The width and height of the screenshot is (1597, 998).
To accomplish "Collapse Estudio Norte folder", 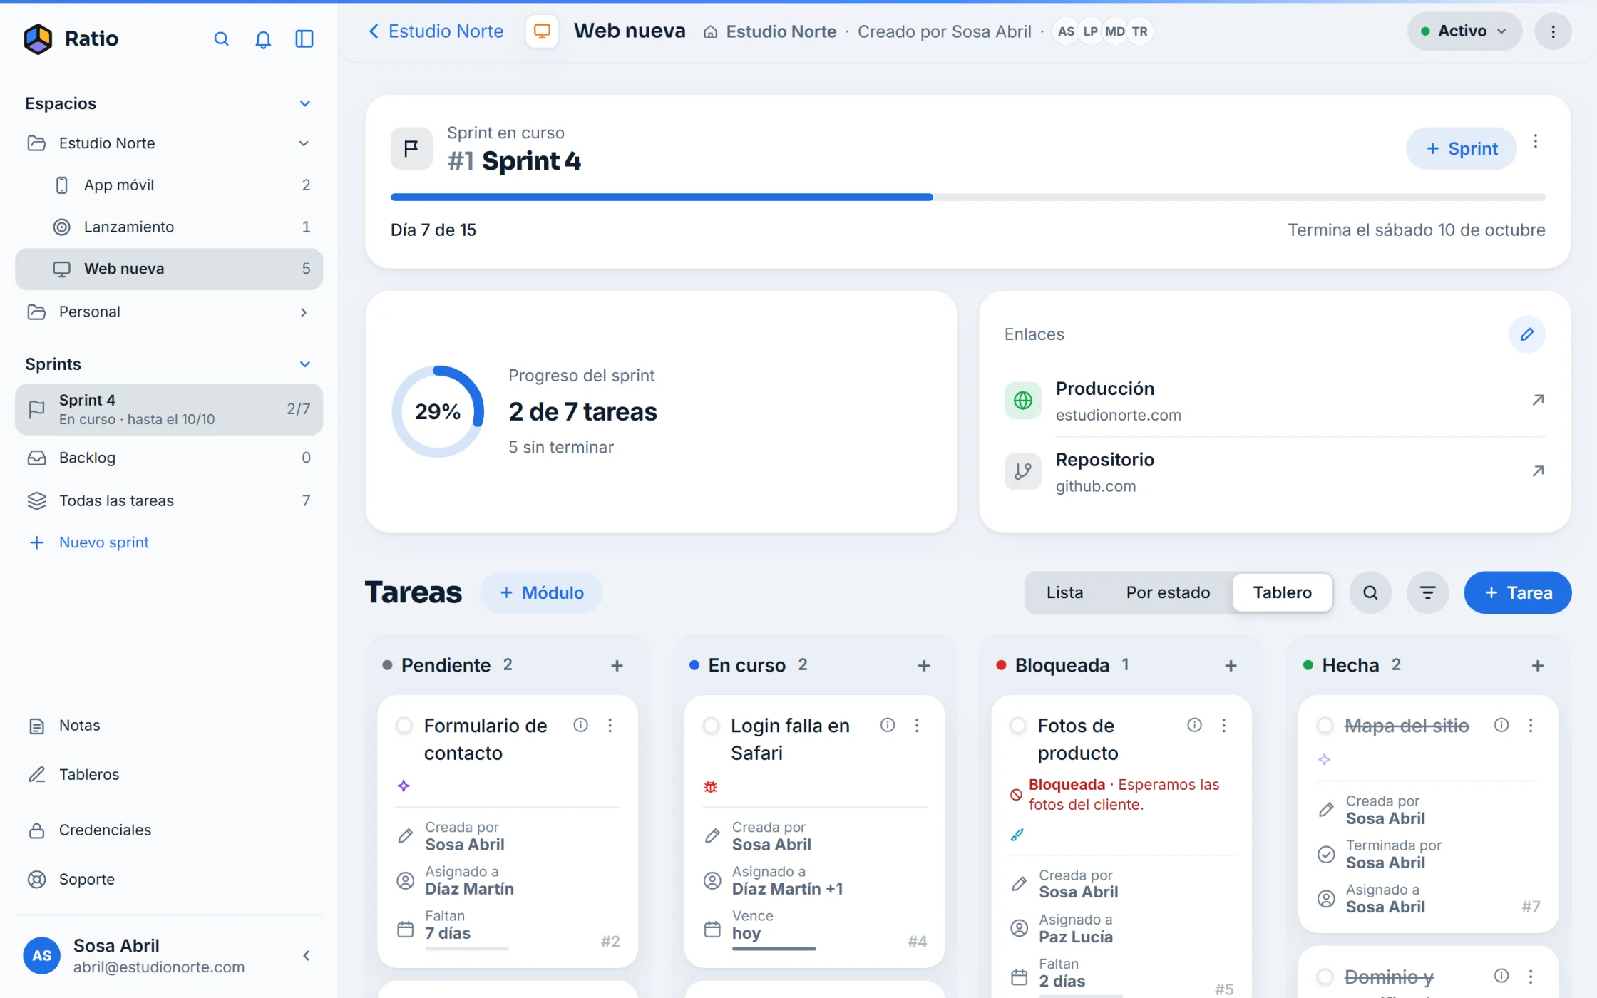I will click(x=304, y=143).
